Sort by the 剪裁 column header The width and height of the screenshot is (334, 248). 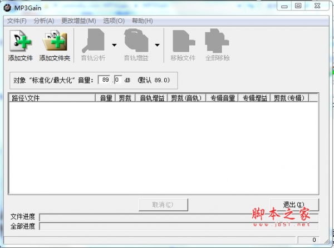click(x=125, y=98)
